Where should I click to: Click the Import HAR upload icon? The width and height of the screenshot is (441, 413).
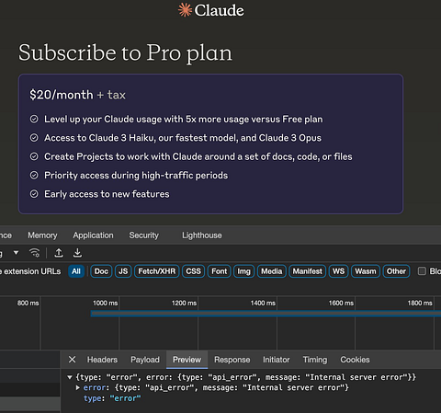click(x=59, y=253)
